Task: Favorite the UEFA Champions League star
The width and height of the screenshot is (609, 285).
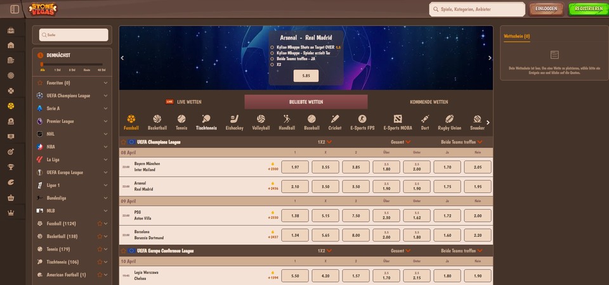Action: 124,142
